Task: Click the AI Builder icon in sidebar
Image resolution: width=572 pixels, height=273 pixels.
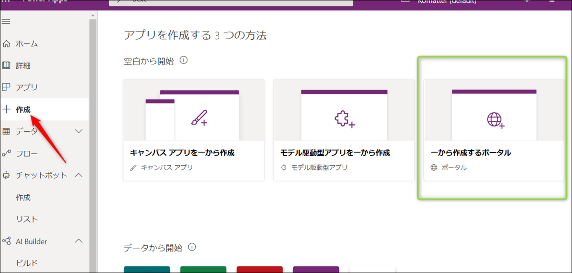Action: (6, 241)
